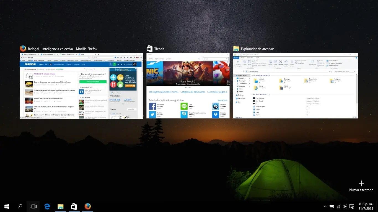The height and width of the screenshot is (212, 378).
Task: Select the Explorador de archivos window thumbnail
Action: (x=295, y=86)
